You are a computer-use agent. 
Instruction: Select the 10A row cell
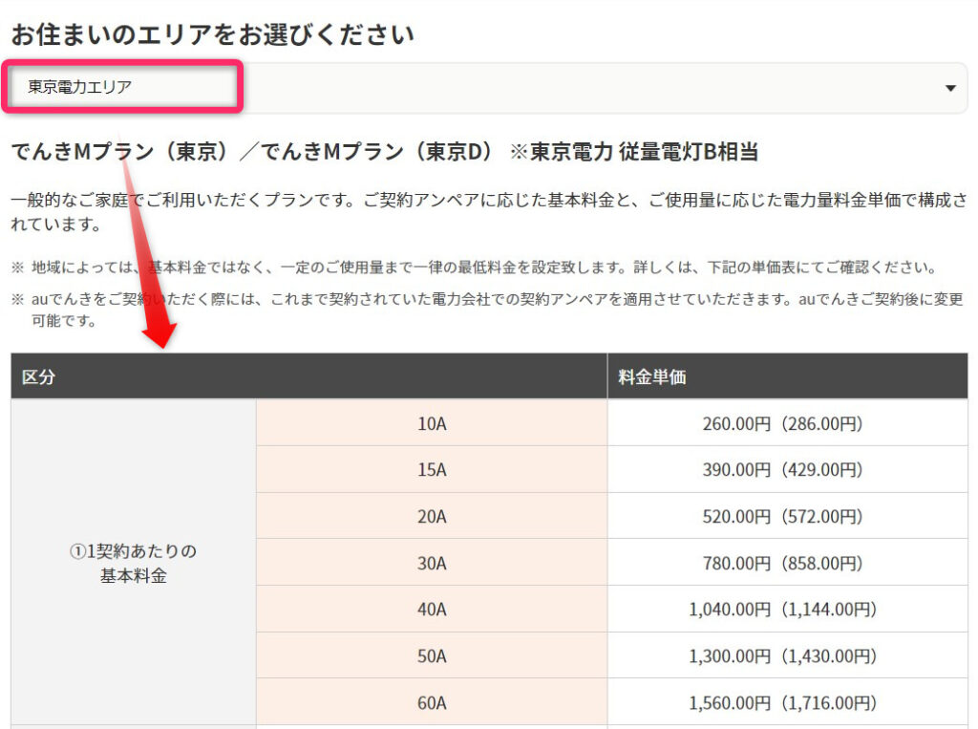[x=432, y=423]
